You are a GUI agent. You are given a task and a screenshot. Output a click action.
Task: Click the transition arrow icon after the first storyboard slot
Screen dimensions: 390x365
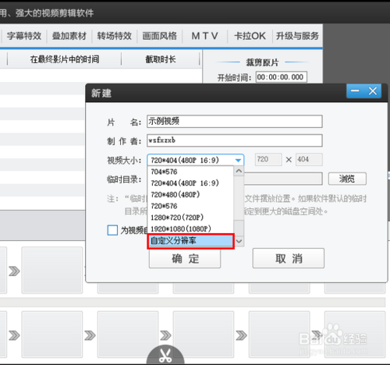[x=14, y=271]
